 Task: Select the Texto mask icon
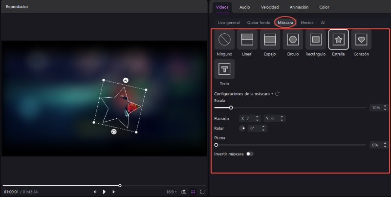pyautogui.click(x=224, y=69)
